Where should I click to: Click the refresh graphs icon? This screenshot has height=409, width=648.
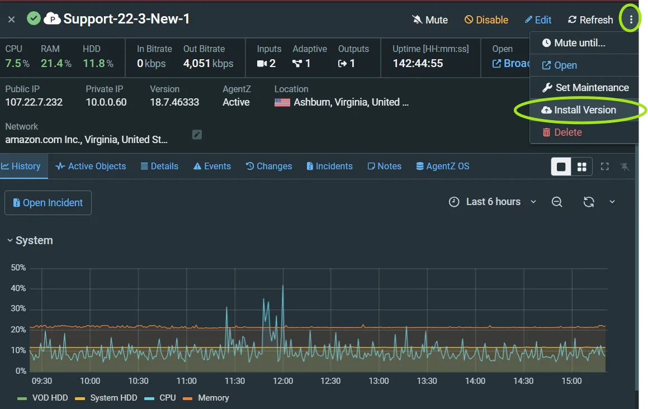click(x=589, y=202)
